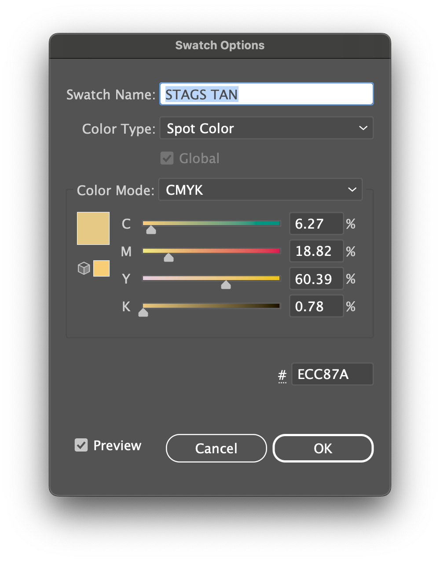Click the hex code field ECC87A
This screenshot has width=440, height=561.
tap(332, 374)
